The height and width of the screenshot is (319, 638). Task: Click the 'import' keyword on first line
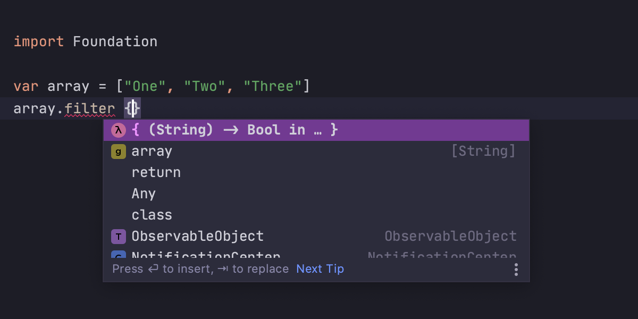39,41
